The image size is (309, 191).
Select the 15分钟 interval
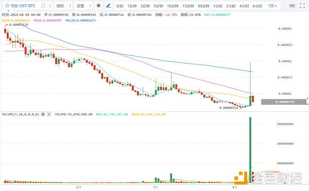[x=188, y=6]
